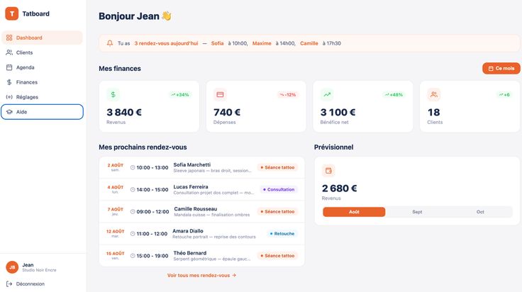522x292 pixels.
Task: Click the Consultation tag on Lucas Ferreira
Action: [x=279, y=189]
